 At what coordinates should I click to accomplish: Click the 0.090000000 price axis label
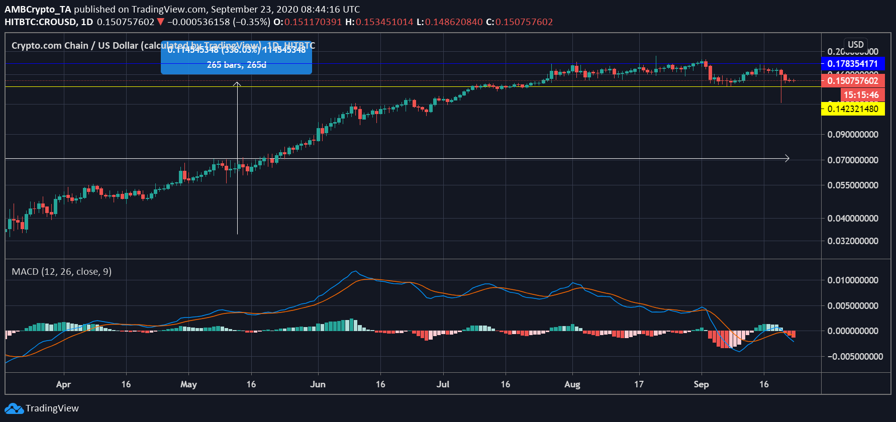[853, 135]
